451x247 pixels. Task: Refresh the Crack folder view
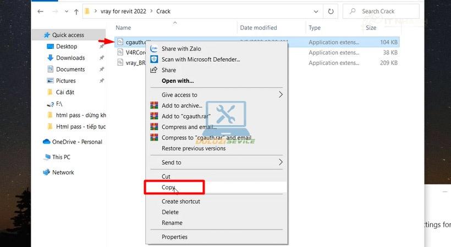pos(331,12)
